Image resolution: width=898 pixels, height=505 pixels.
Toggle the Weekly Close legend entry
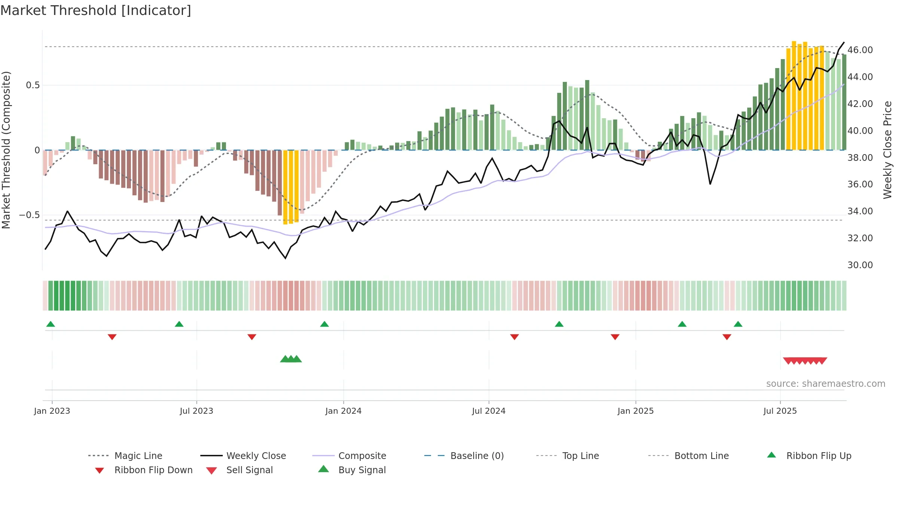(243, 456)
